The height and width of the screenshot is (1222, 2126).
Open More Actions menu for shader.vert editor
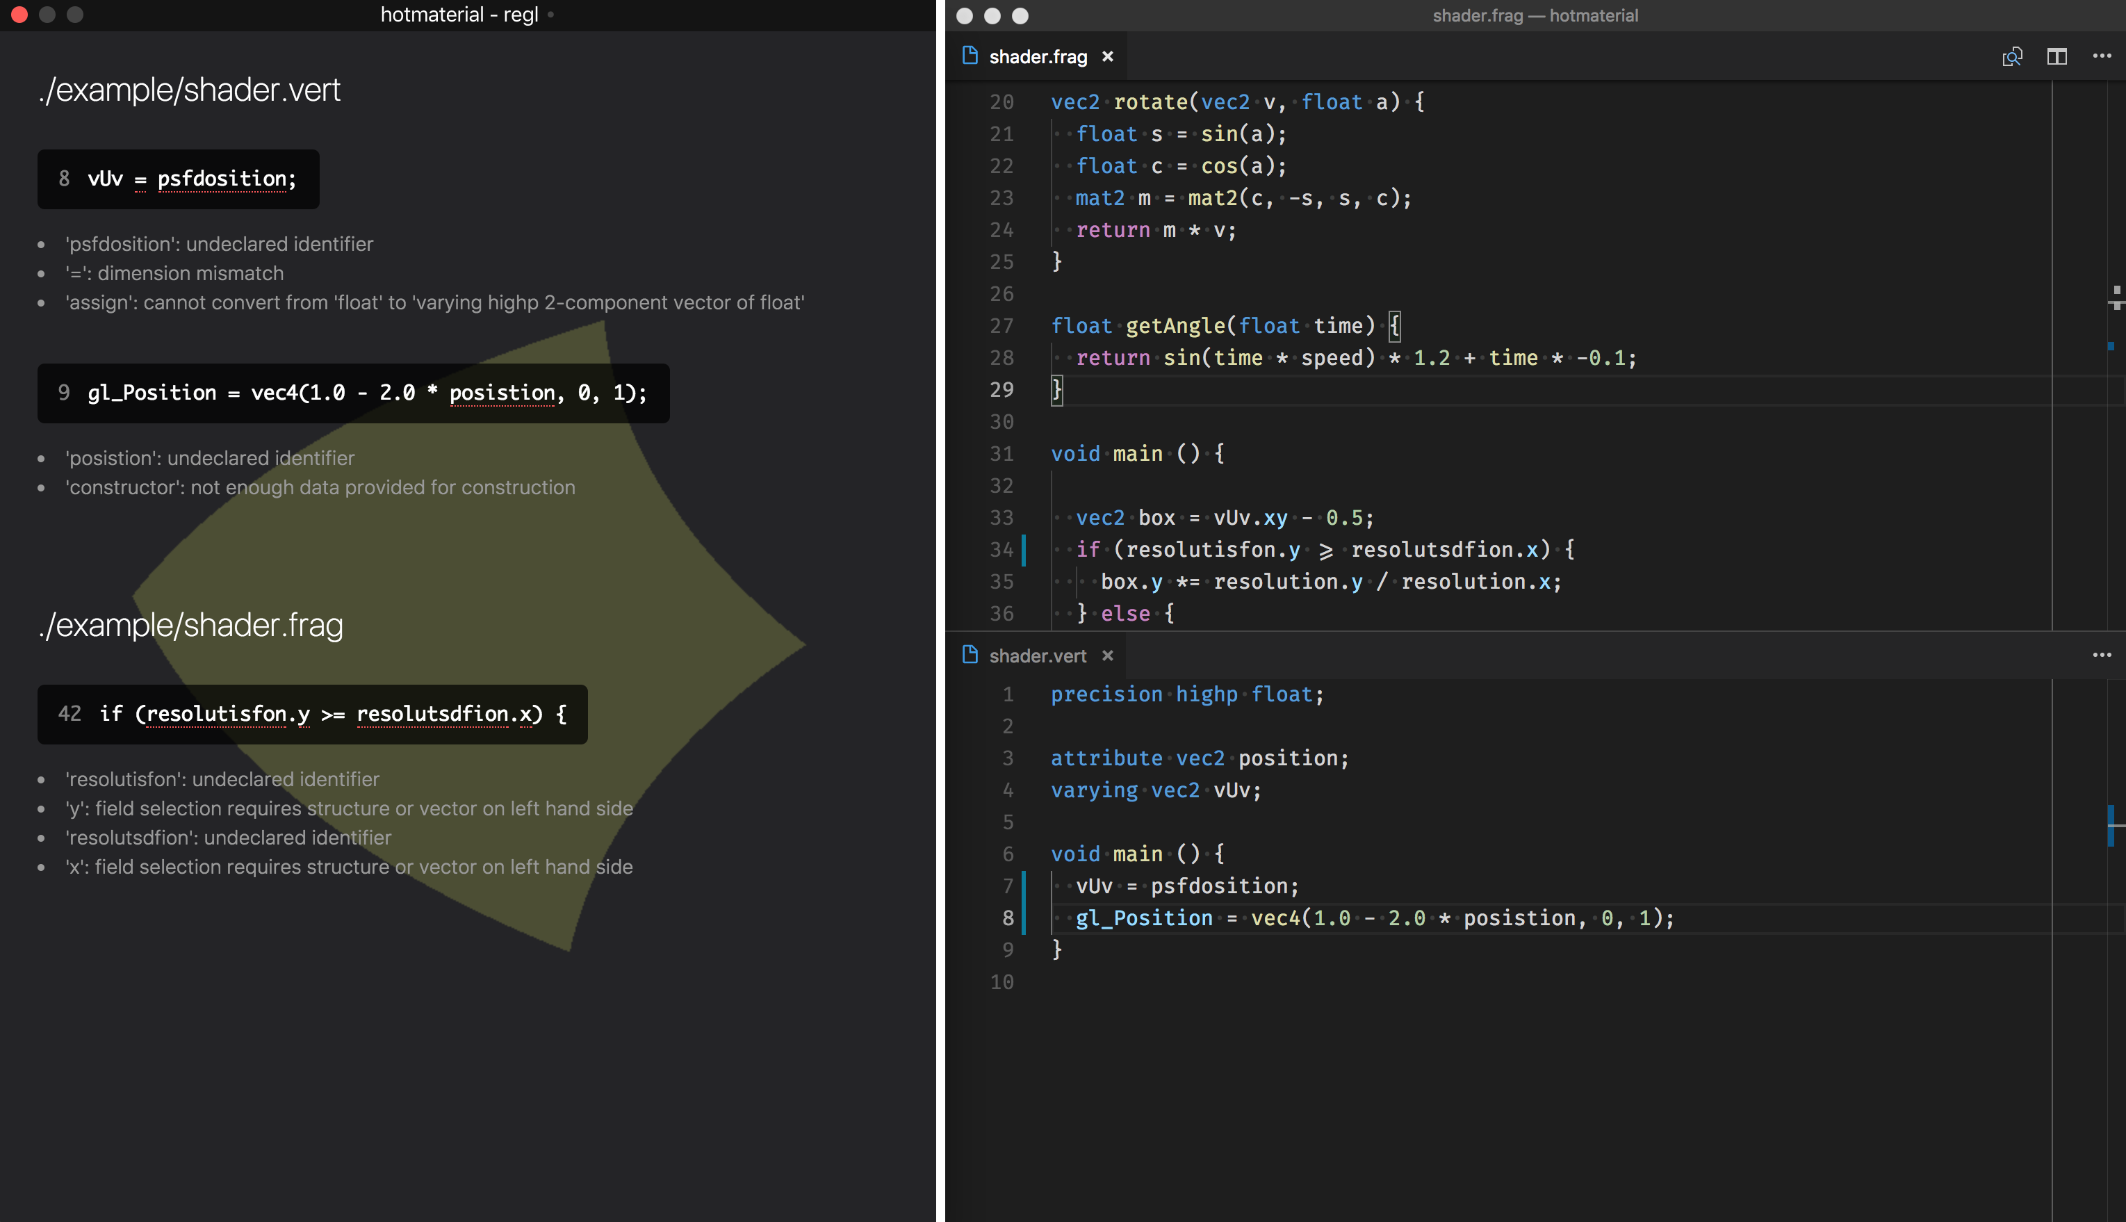(x=2101, y=655)
